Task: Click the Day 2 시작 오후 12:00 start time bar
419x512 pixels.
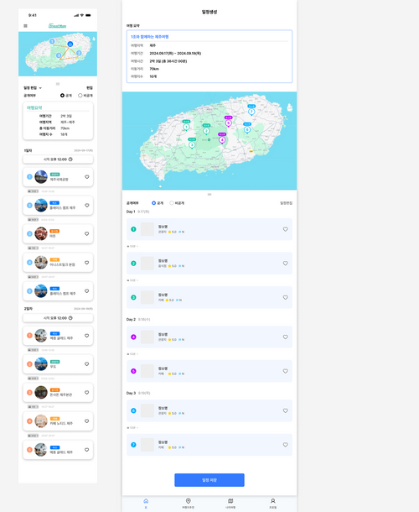Action: pyautogui.click(x=58, y=318)
